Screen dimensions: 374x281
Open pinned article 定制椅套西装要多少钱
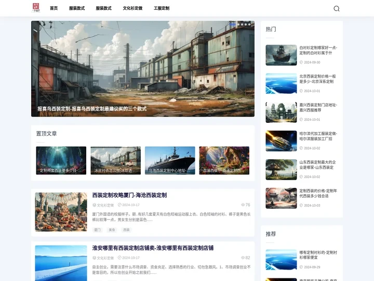(x=61, y=160)
